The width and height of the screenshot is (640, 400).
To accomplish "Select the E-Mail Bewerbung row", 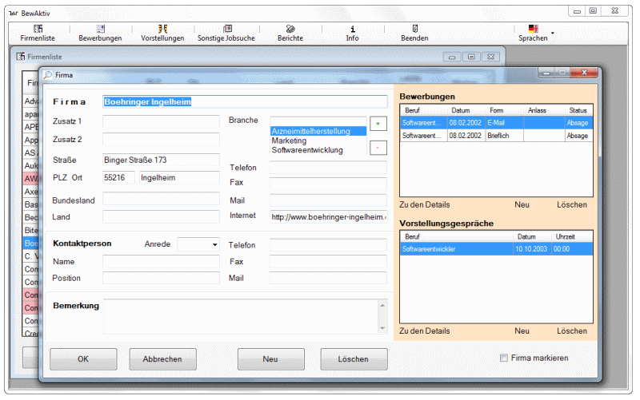I will point(496,123).
